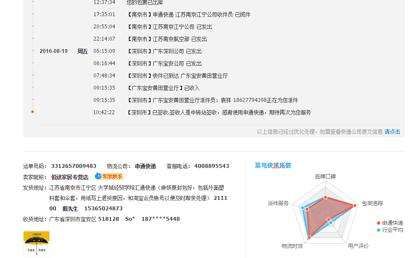414x258 pixels.
Task: Click the 广东宝安公司 已发出 entry
Action: click(165, 63)
